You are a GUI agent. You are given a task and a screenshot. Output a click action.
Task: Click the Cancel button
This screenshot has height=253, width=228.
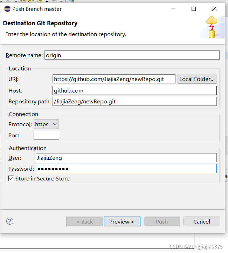(202, 221)
